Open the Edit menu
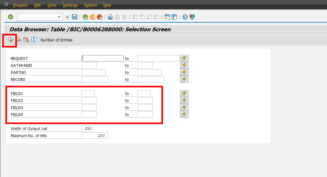 (x=37, y=5)
